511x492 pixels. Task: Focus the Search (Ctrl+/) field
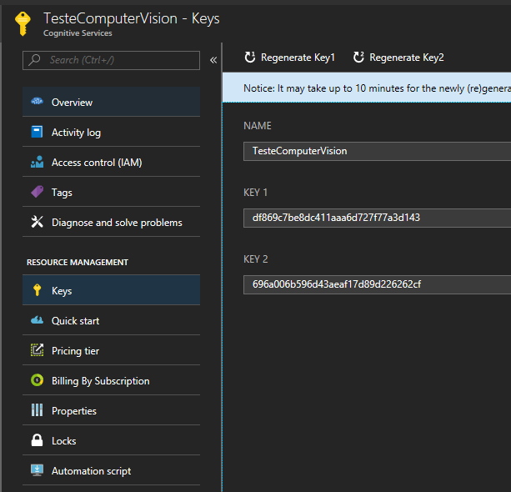111,60
